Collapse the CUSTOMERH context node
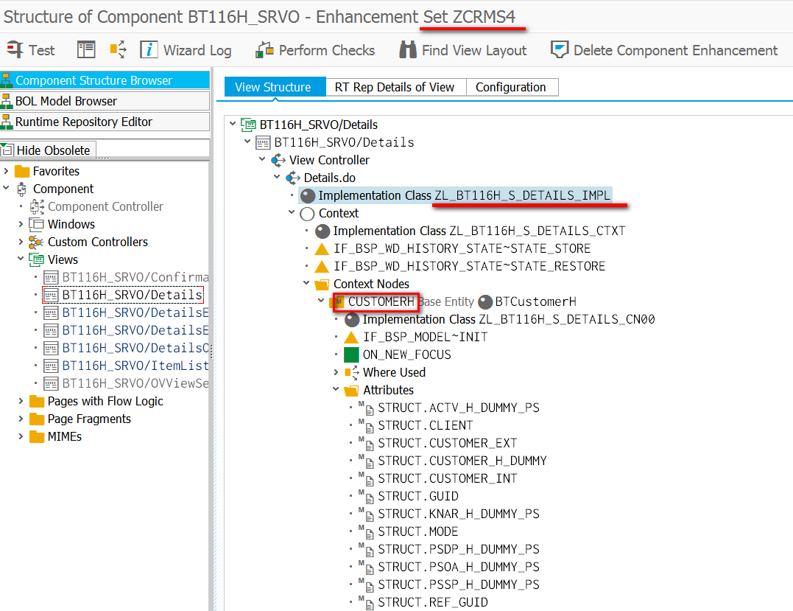The width and height of the screenshot is (793, 611). (x=321, y=301)
